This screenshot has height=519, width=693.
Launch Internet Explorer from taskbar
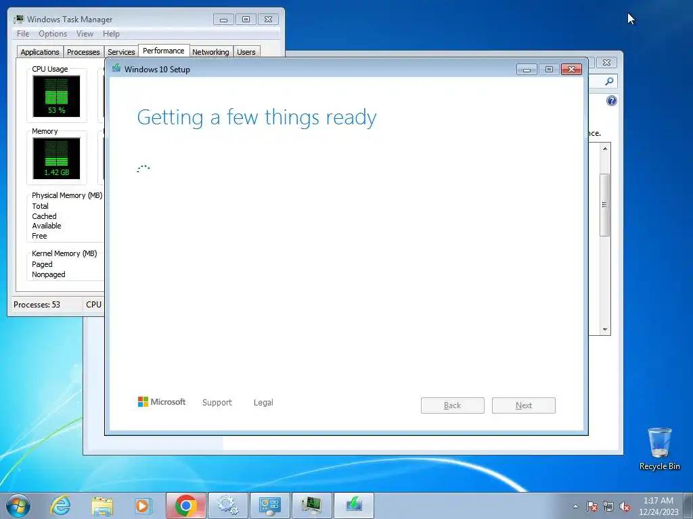point(60,505)
